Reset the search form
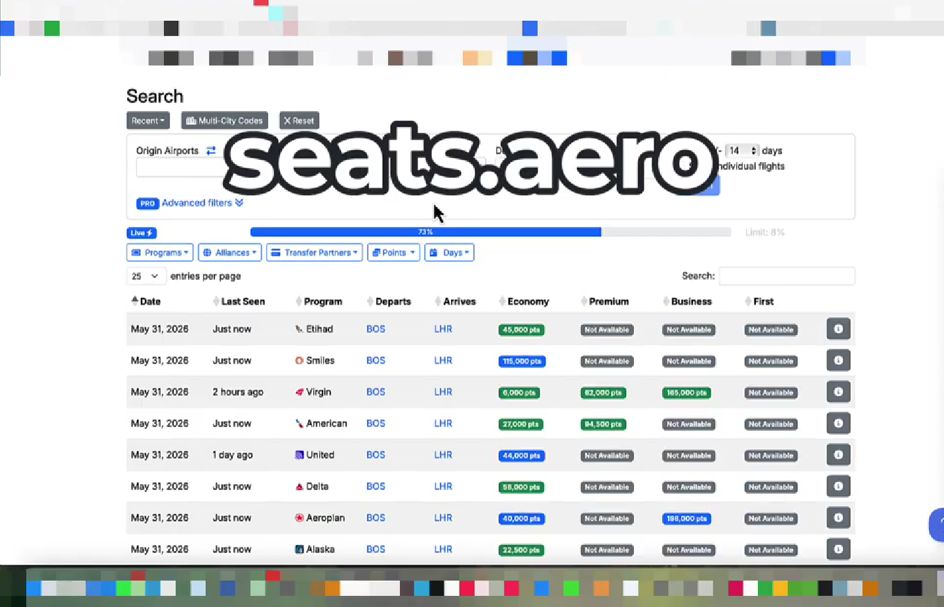The height and width of the screenshot is (607, 944). [299, 120]
